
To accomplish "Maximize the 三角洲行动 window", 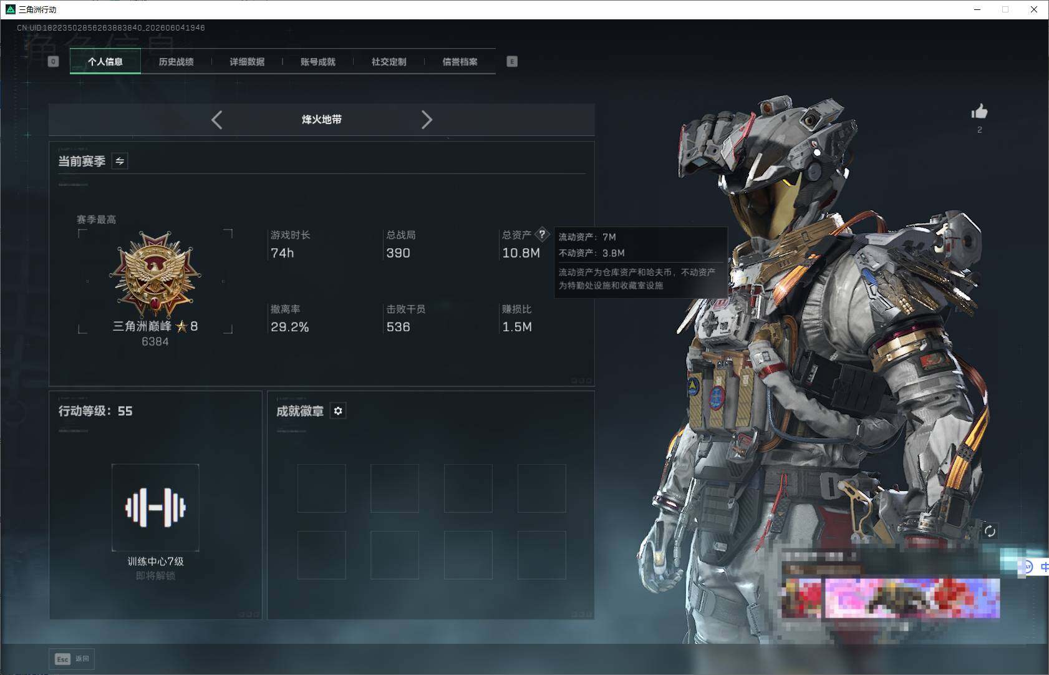I will tap(1005, 9).
